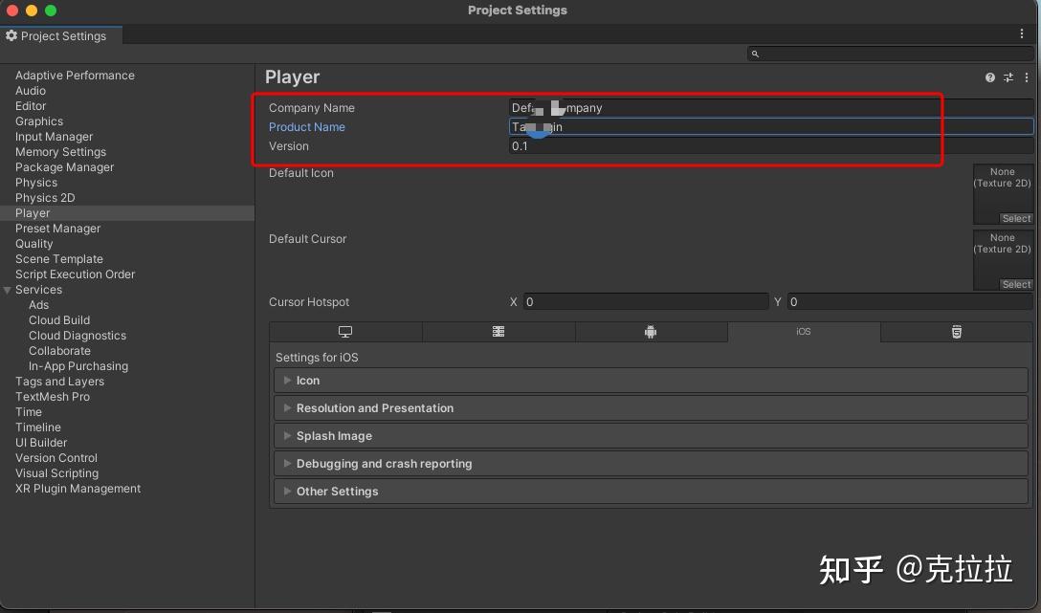Collapse the Services tree item
The image size is (1041, 613).
(9, 290)
